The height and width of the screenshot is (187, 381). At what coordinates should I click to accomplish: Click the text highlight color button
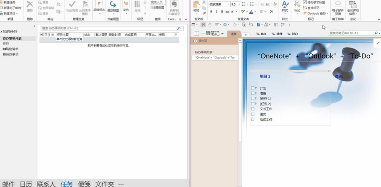[x=243, y=12]
